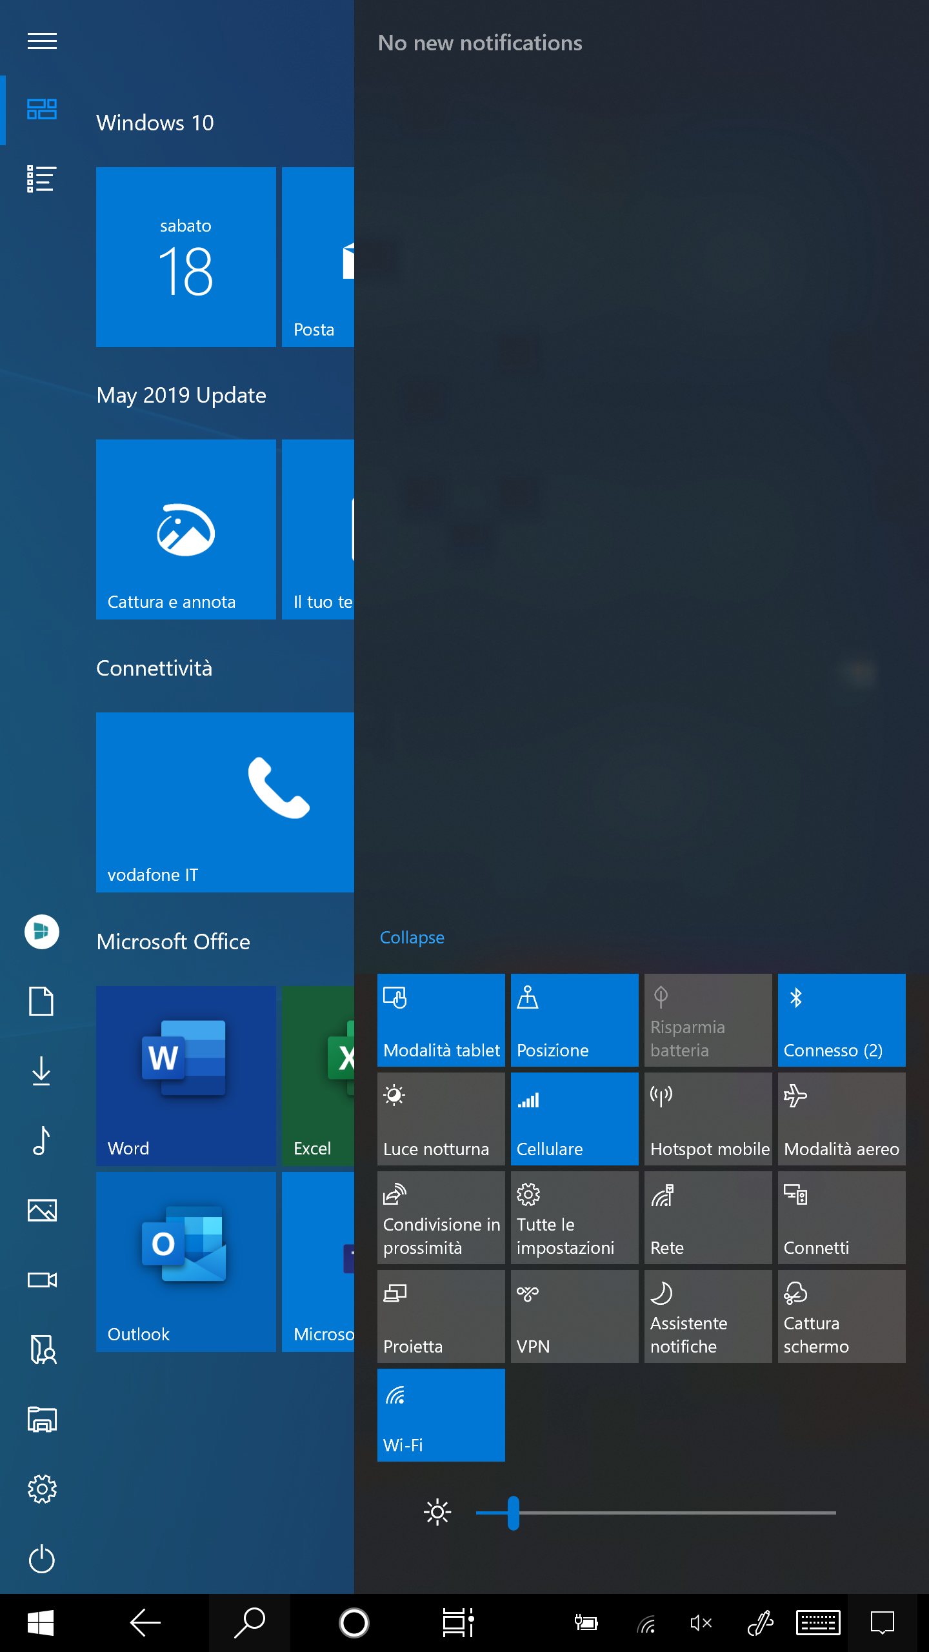This screenshot has width=929, height=1652.
Task: Turn on Modalità aereo
Action: [842, 1119]
